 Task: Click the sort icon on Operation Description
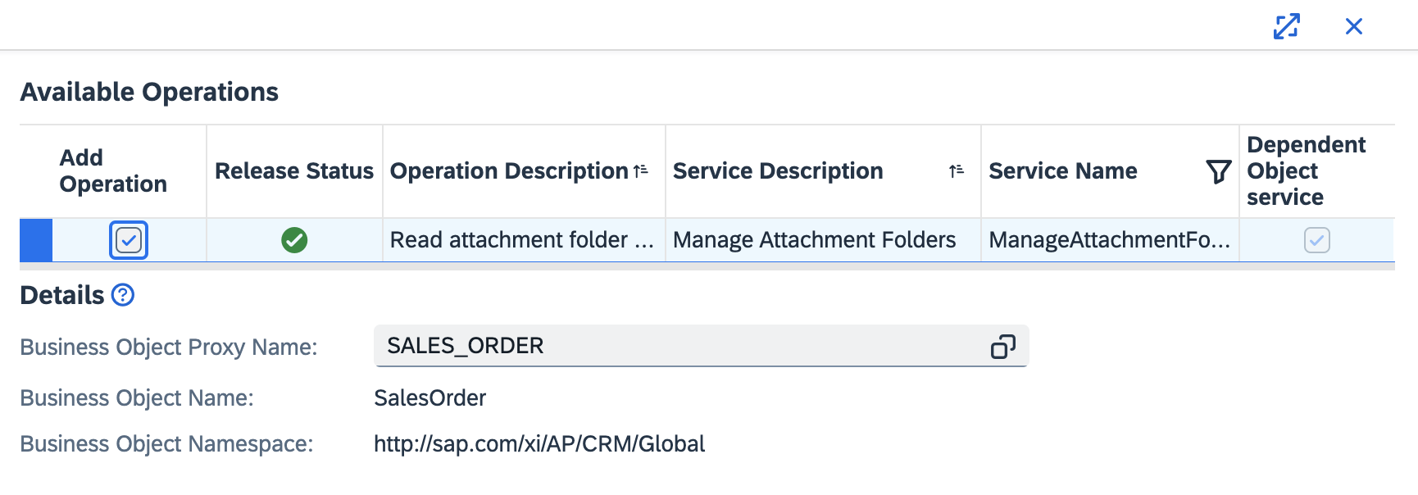tap(639, 170)
